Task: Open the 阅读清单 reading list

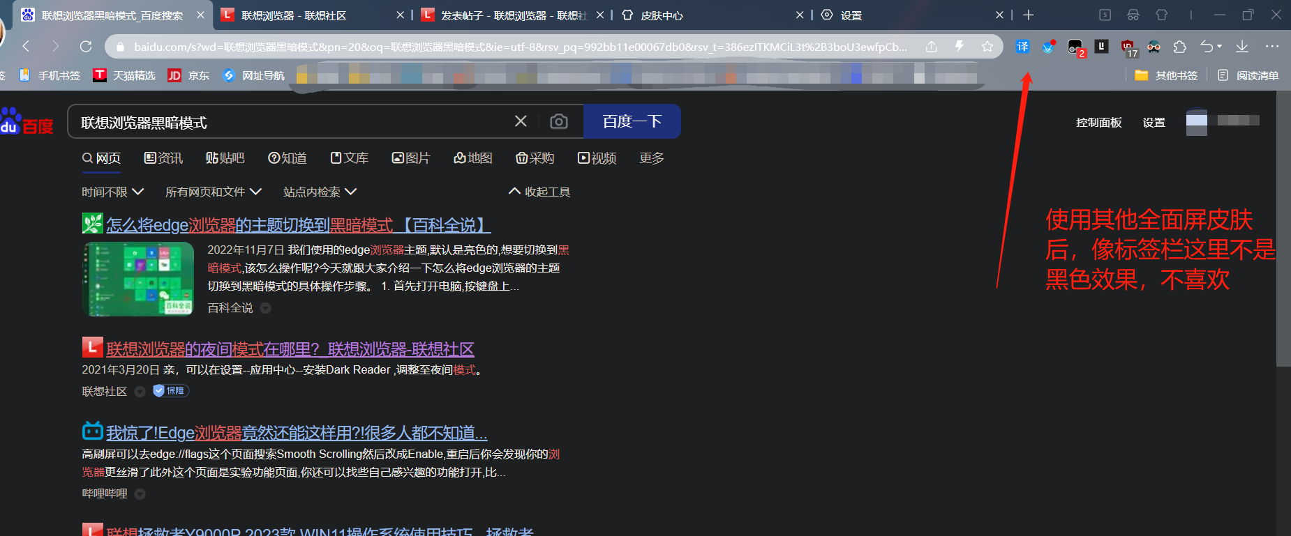Action: [x=1248, y=75]
